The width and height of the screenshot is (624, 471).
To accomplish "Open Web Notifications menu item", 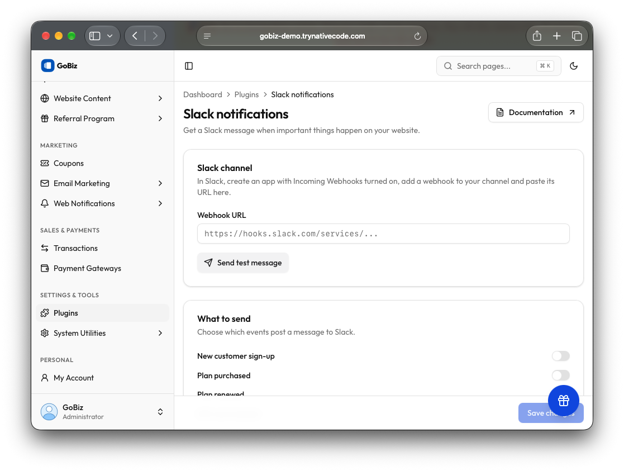I will pyautogui.click(x=102, y=203).
